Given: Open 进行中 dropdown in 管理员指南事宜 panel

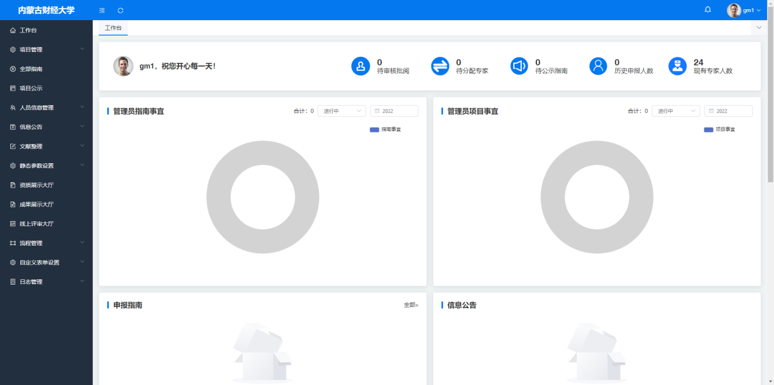Looking at the screenshot, I should coord(341,111).
